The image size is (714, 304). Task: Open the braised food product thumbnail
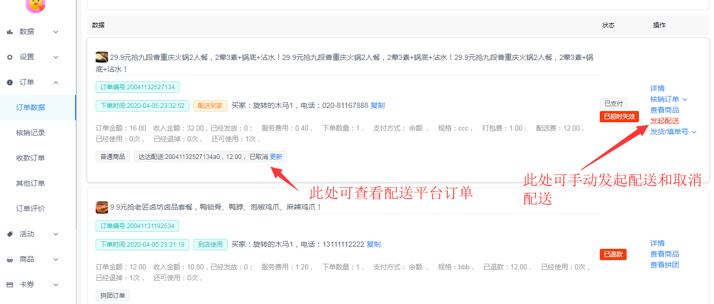coord(102,207)
